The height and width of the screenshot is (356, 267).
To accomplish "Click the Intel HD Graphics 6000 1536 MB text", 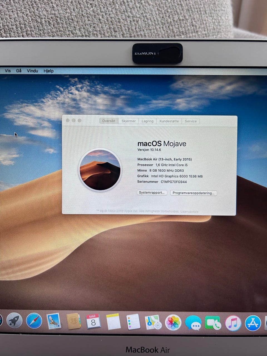I will pyautogui.click(x=177, y=176).
